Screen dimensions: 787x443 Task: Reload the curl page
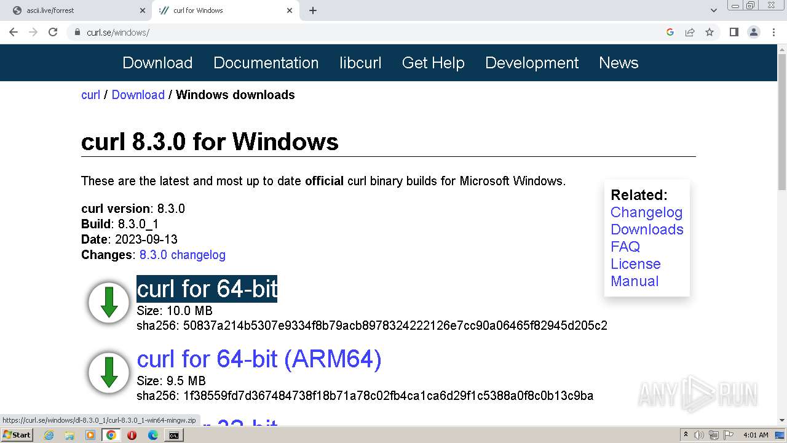(x=53, y=32)
